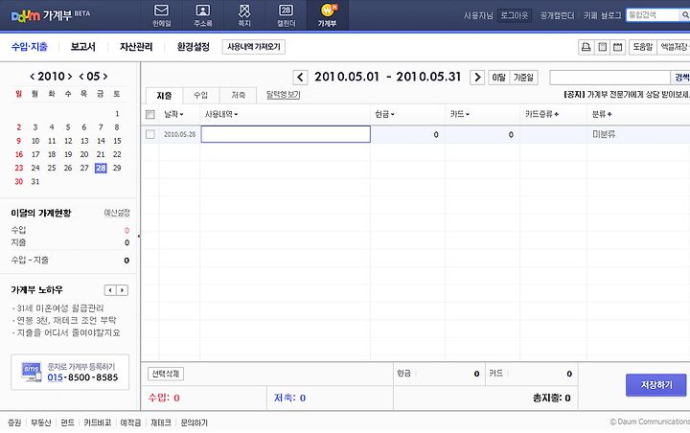
Task: Click the 로그아웃 button
Action: (x=515, y=15)
